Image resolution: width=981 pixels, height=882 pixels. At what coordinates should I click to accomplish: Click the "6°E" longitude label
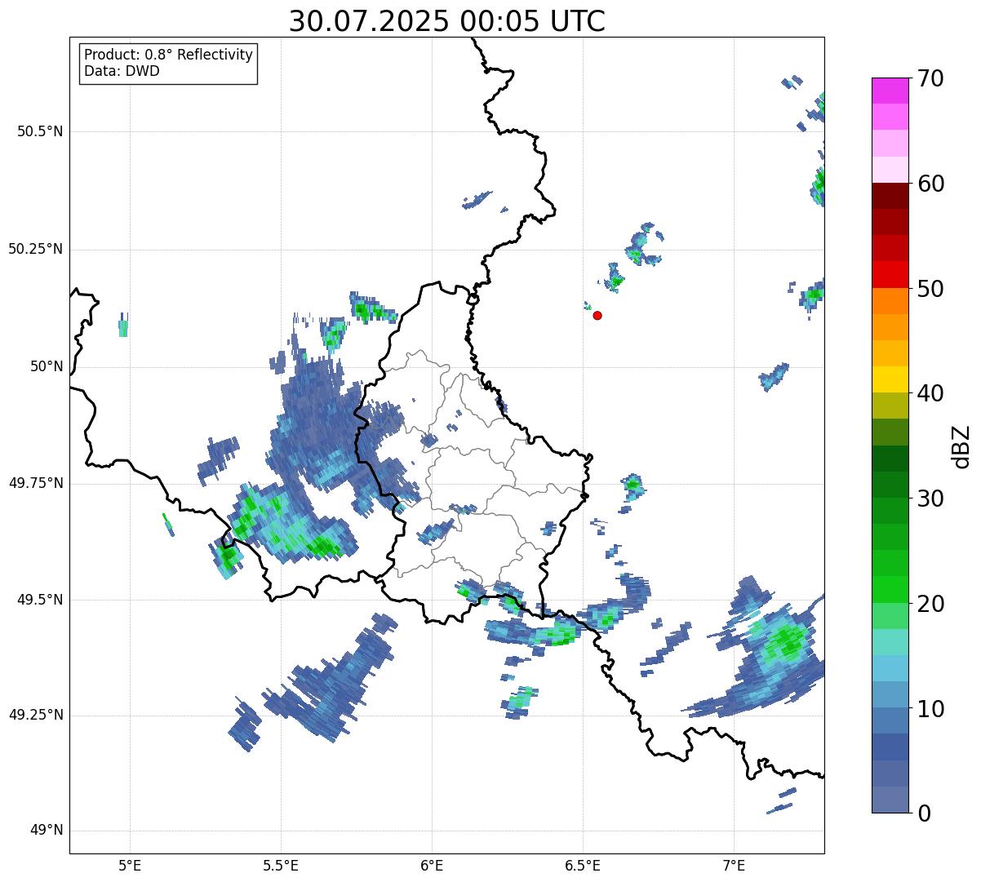[x=432, y=865]
